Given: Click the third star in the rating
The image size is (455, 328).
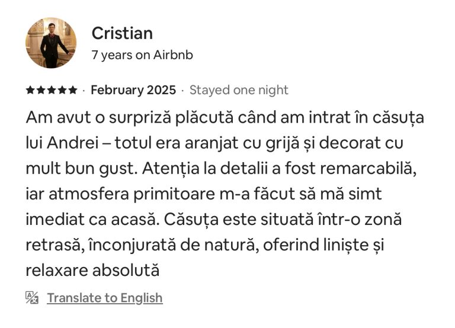Looking at the screenshot, I should [52, 91].
